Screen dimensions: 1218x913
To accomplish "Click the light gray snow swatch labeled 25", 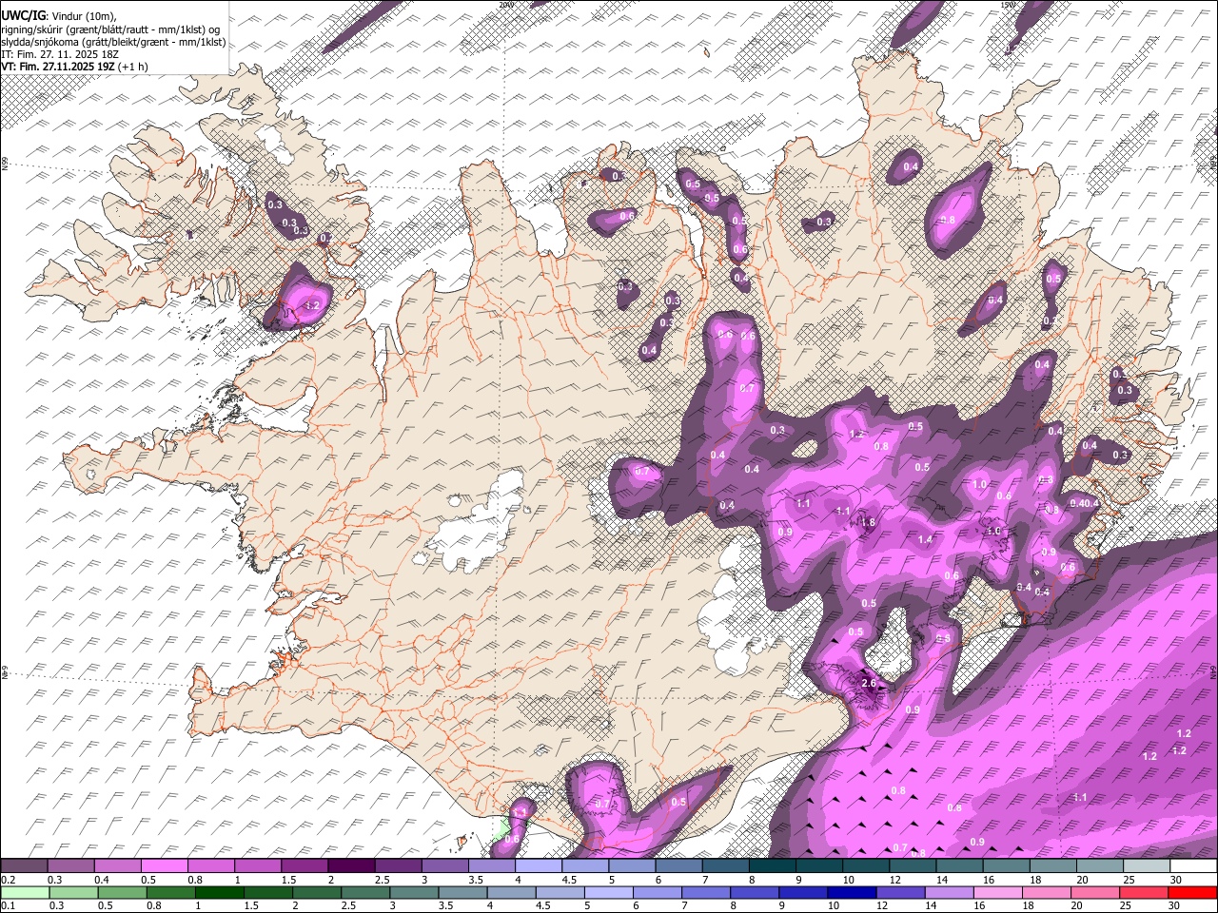I will [1145, 865].
